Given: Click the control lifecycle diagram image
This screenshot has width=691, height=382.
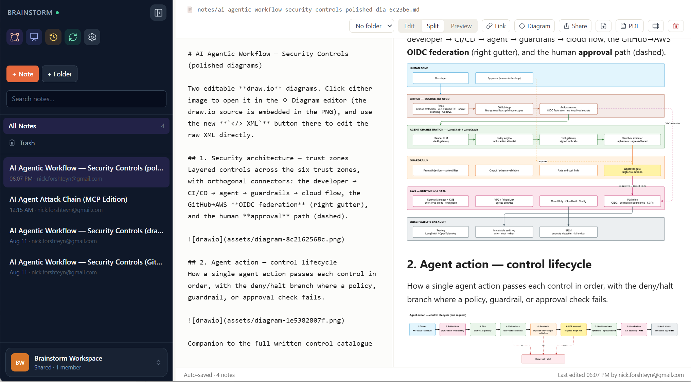Looking at the screenshot, I should pyautogui.click(x=543, y=338).
